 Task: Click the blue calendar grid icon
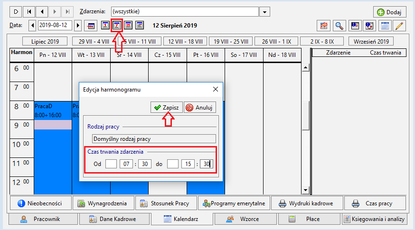(x=385, y=26)
